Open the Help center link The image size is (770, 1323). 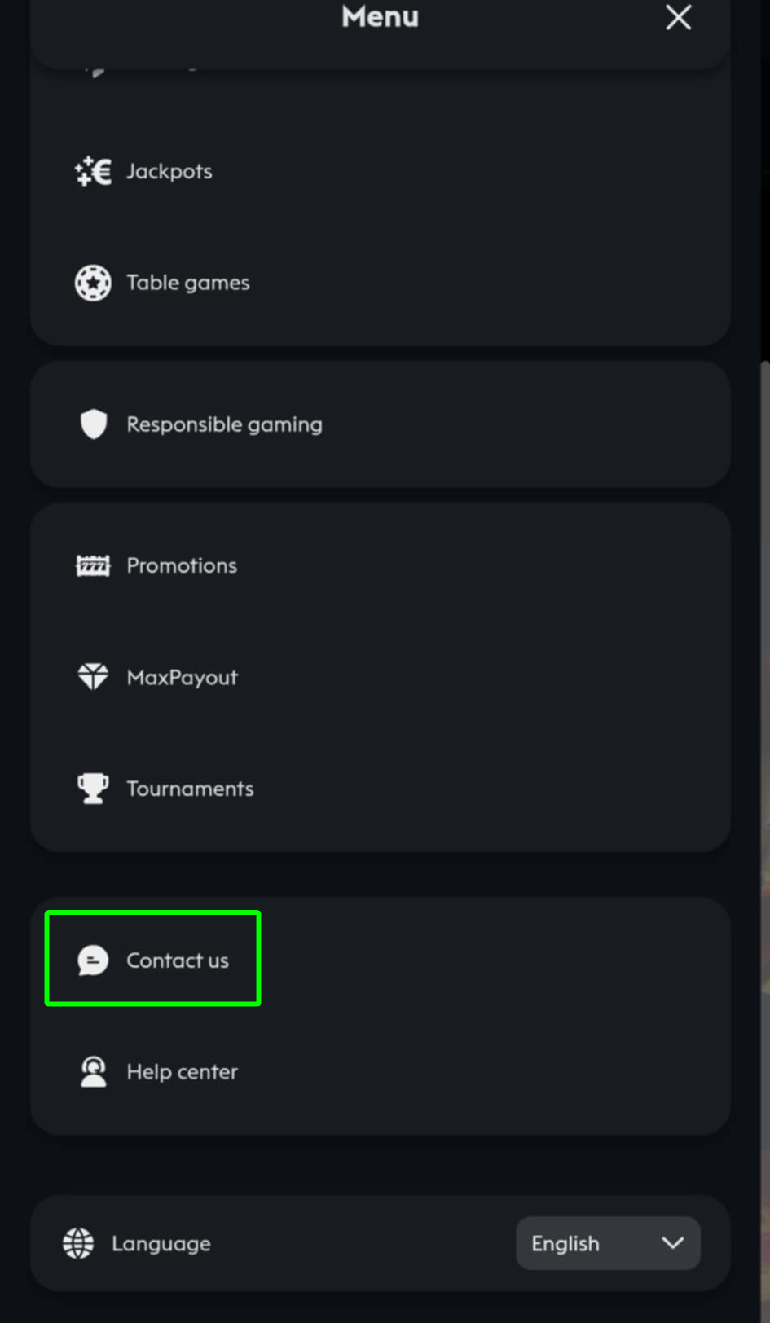point(183,1072)
